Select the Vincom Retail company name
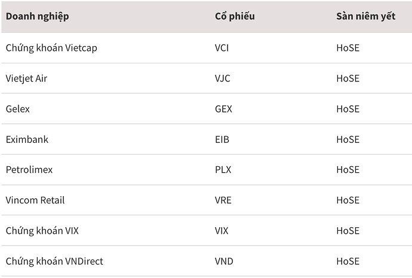The image size is (412, 278). coord(35,200)
